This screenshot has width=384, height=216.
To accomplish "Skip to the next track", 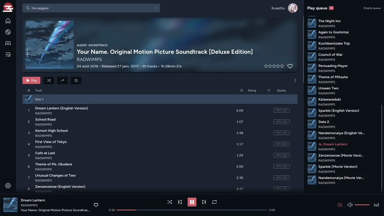I will point(204,202).
